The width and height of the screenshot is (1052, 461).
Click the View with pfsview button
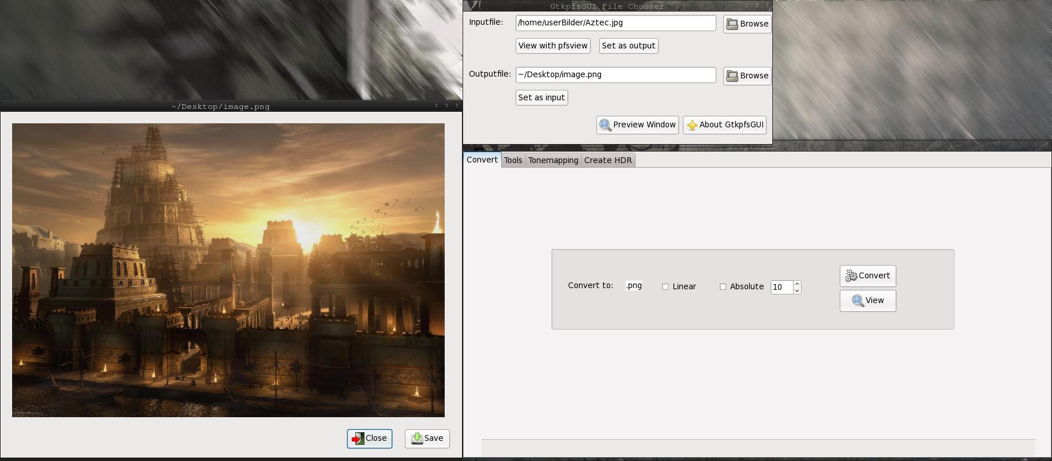[x=553, y=46]
